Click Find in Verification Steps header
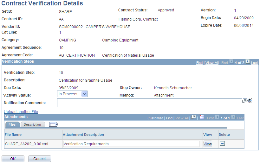Screen dimensions: 260x164 [199, 63]
